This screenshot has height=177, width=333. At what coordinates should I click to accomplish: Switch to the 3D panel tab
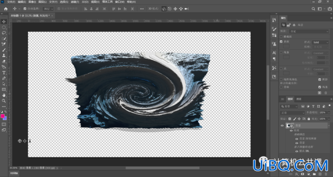pos(282,99)
